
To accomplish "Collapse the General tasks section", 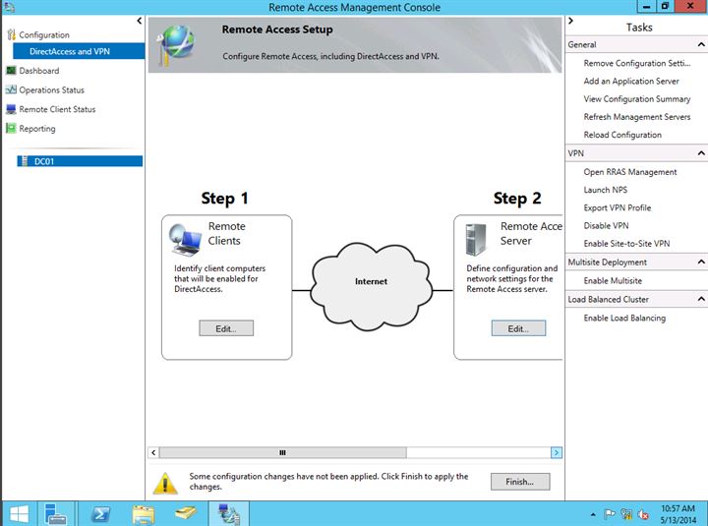I will click(x=700, y=45).
